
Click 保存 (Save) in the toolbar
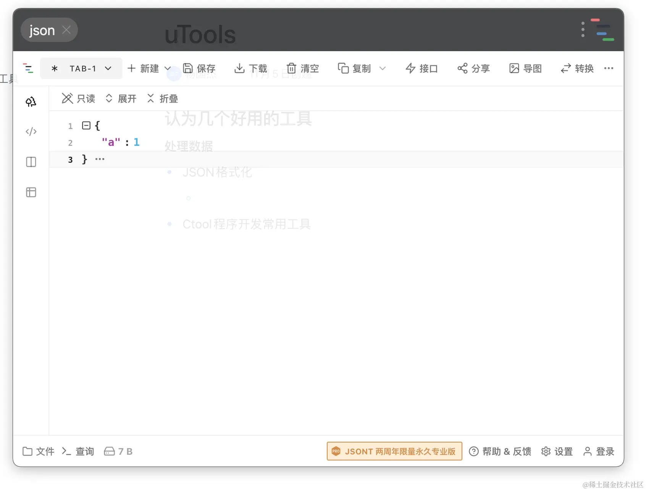[x=199, y=68]
